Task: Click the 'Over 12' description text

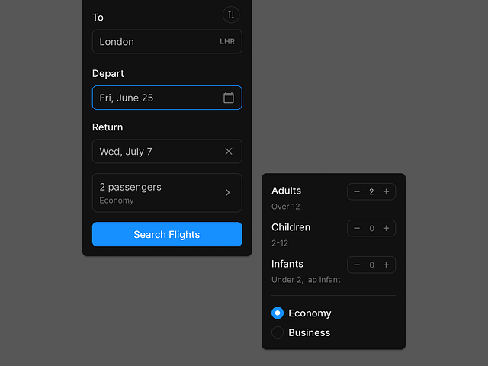Action: [x=286, y=207]
